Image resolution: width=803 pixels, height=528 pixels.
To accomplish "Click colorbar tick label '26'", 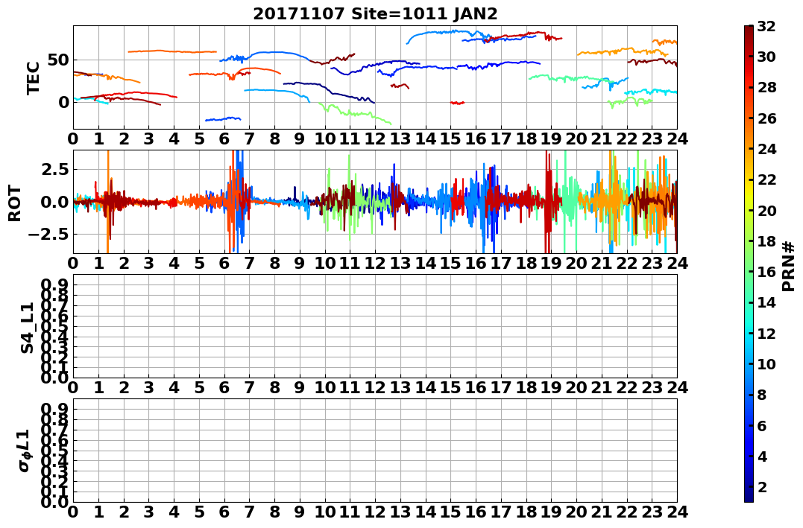I will tap(766, 118).
